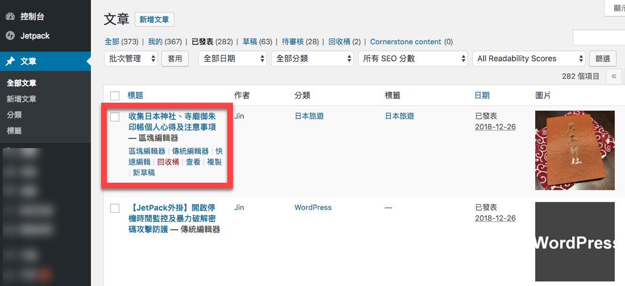This screenshot has width=625, height=286.
Task: Open 新增文章 in the sidebar submenu
Action: pos(22,99)
